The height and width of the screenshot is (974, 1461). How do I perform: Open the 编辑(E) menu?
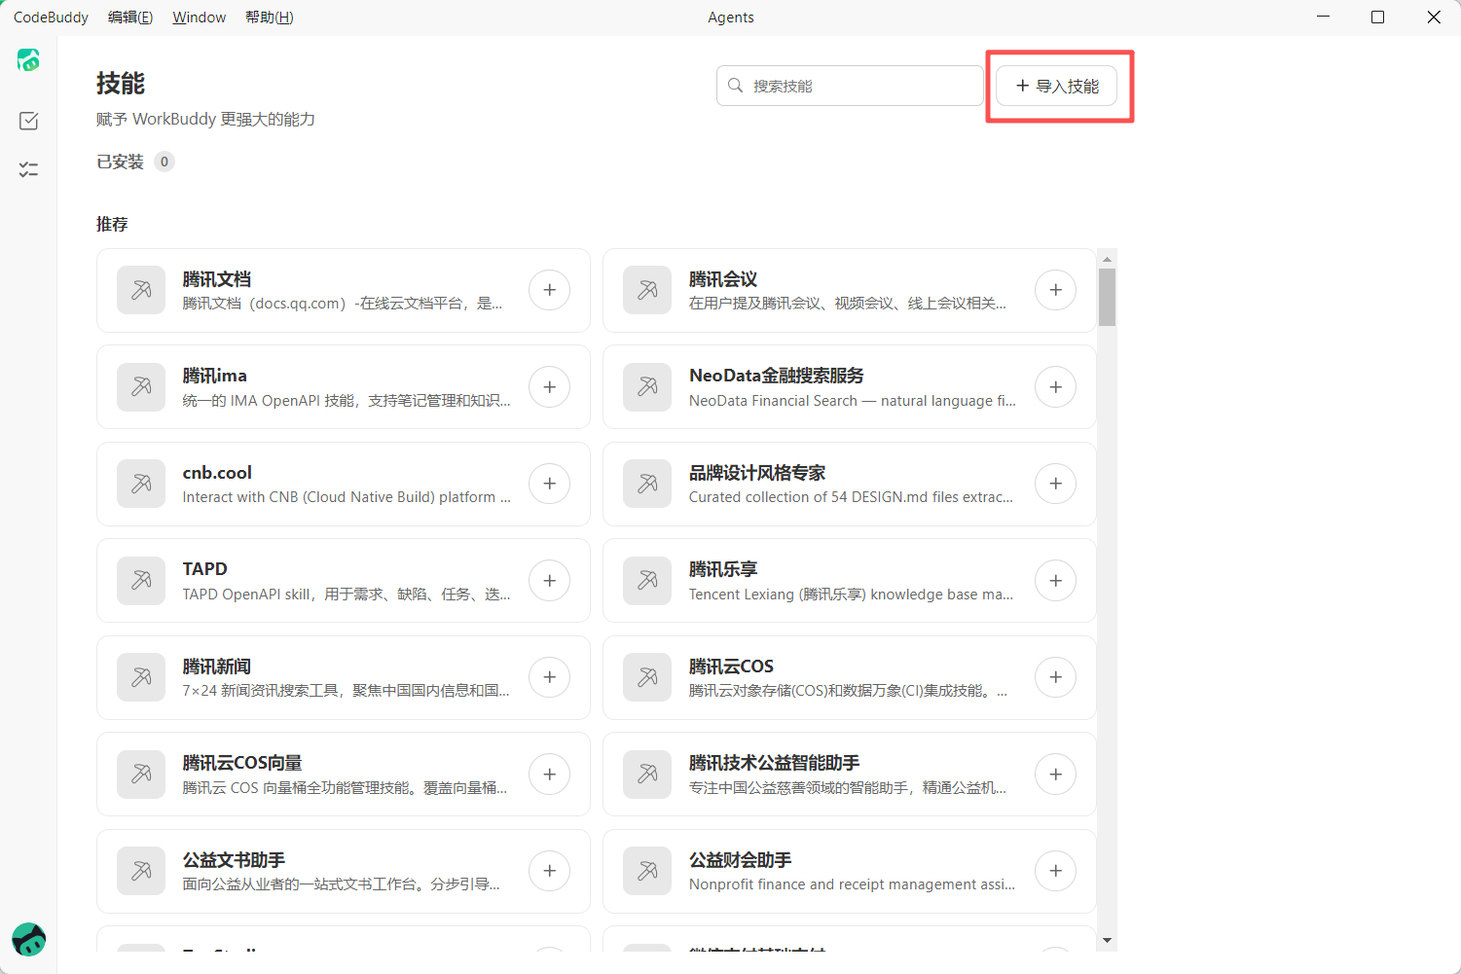tap(130, 18)
